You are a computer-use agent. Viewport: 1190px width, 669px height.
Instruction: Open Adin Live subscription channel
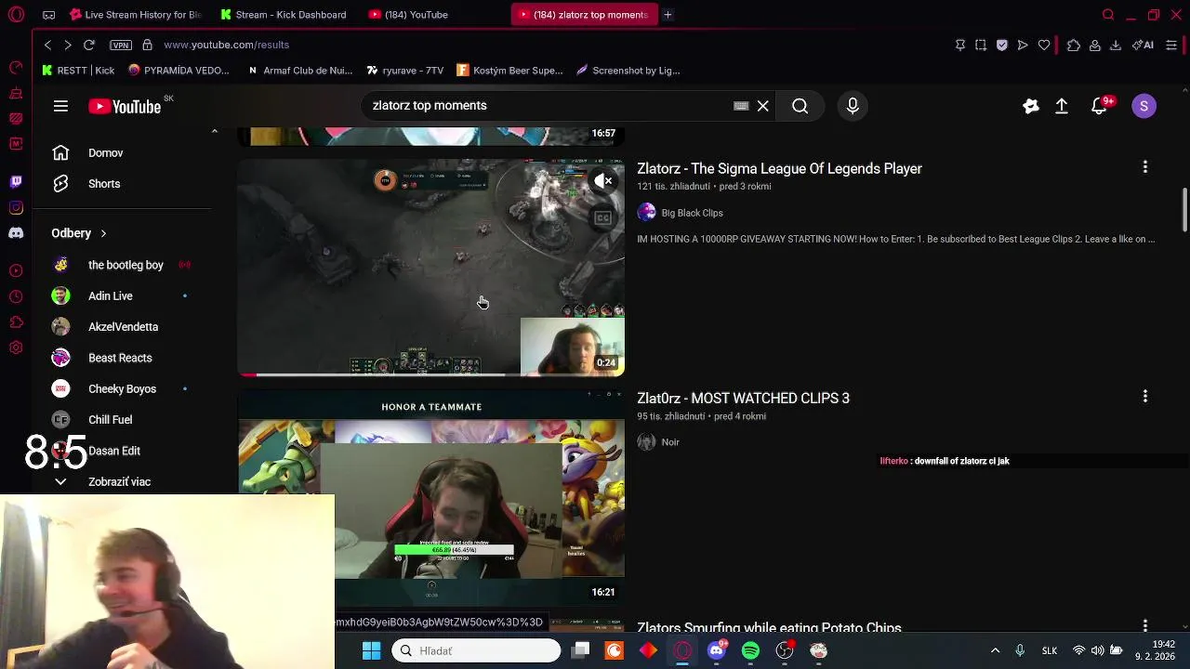click(x=110, y=296)
